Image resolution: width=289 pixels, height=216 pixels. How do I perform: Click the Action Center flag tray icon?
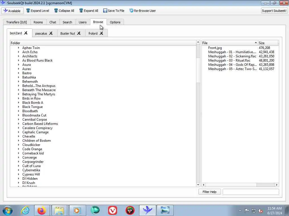point(247,211)
